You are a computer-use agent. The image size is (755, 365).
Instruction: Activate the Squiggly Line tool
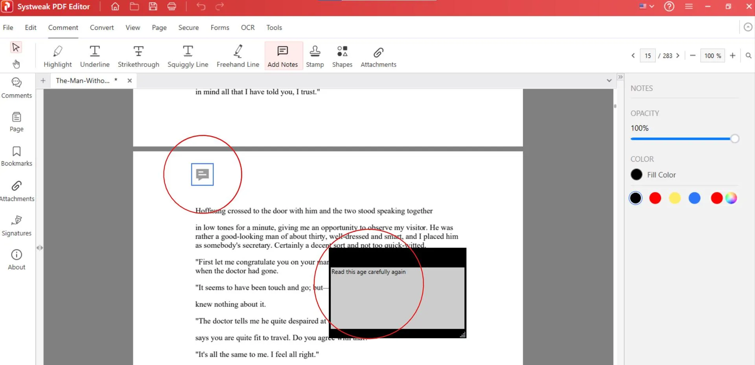[188, 55]
